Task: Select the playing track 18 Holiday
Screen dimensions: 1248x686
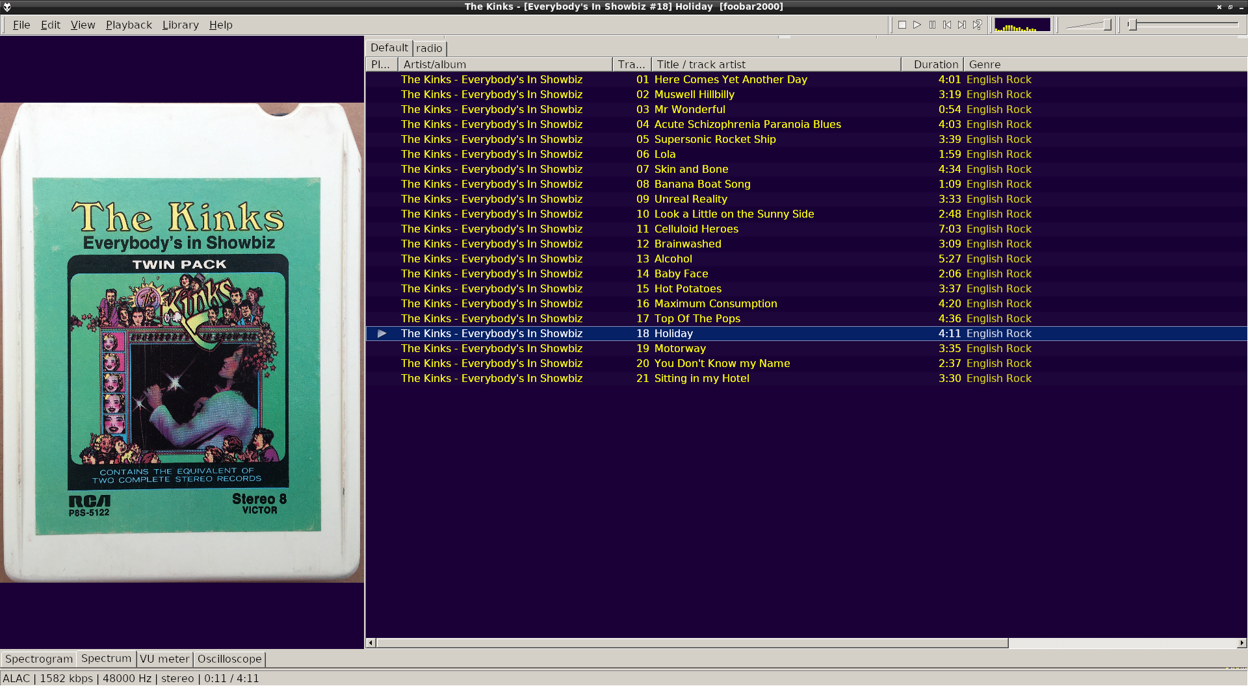Action: tap(806, 333)
